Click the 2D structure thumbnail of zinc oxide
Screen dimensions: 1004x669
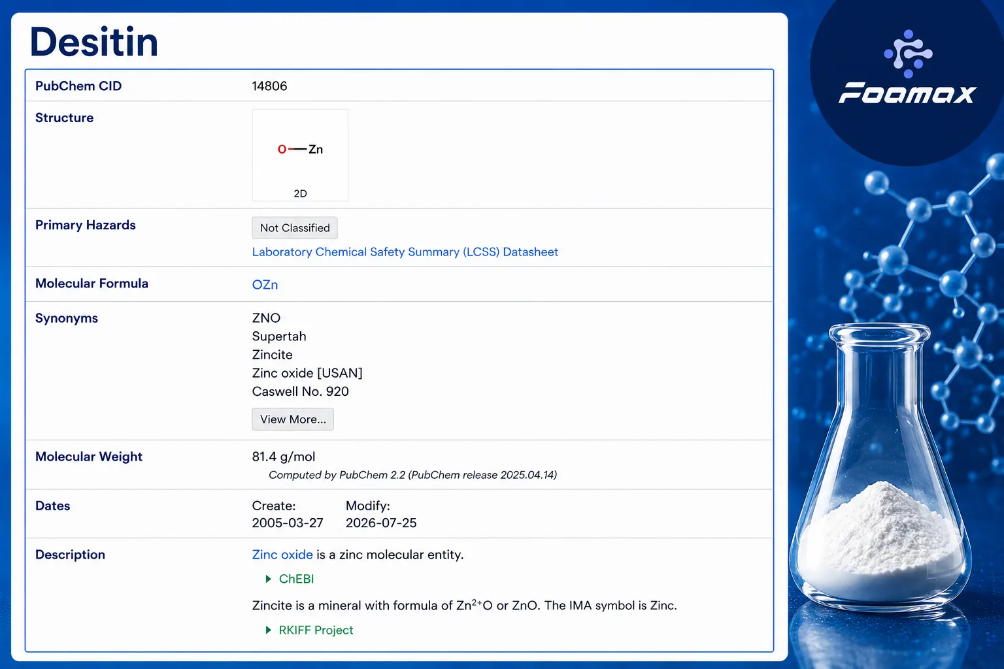[300, 155]
